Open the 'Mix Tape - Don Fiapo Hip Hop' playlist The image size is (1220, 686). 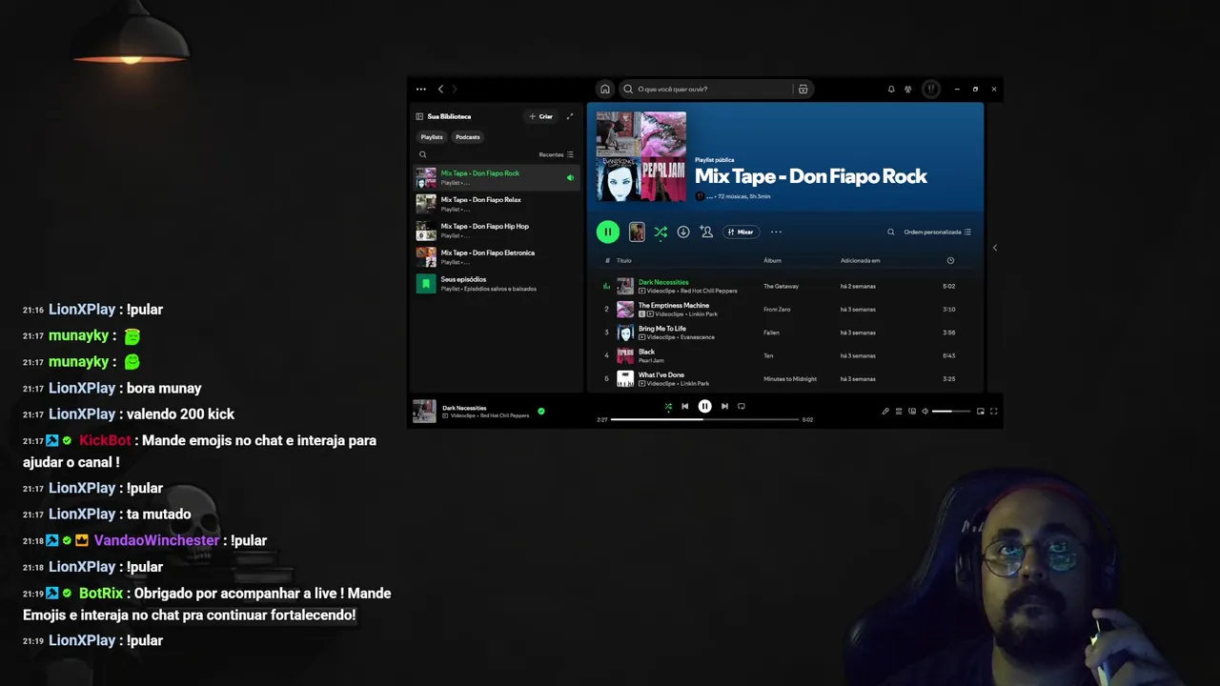pos(497,231)
